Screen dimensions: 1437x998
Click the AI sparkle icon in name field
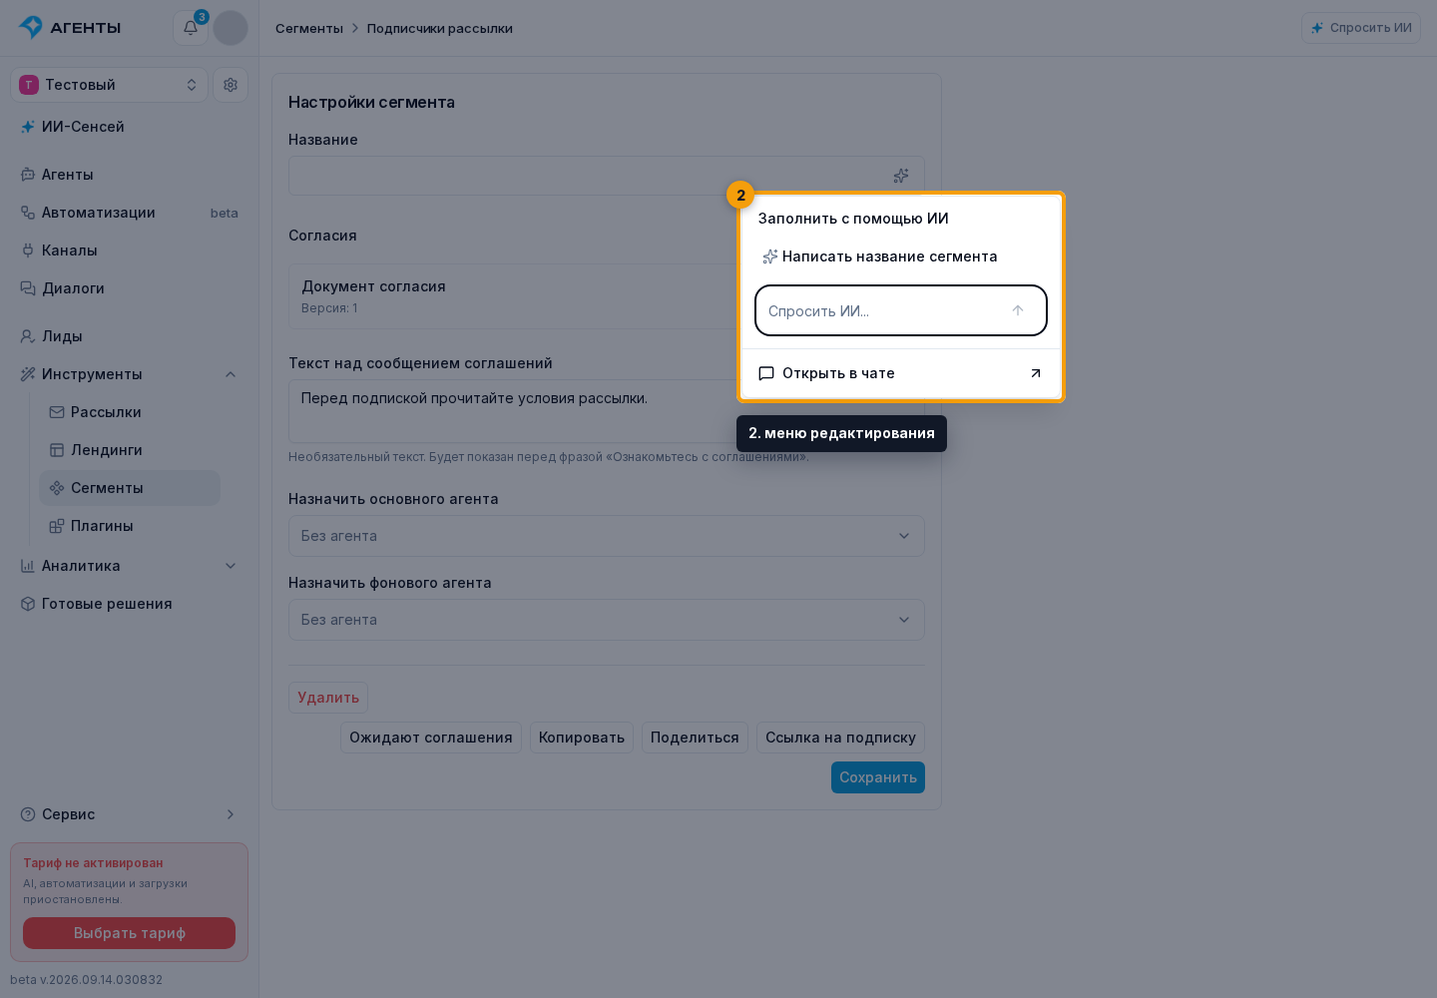tap(901, 176)
